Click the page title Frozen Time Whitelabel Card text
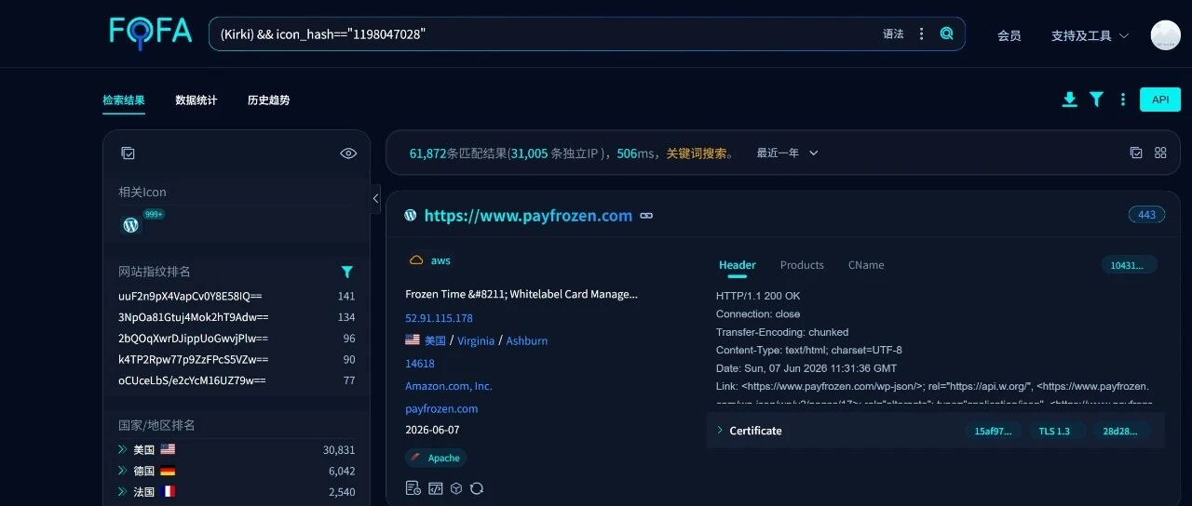The image size is (1192, 506). [521, 294]
